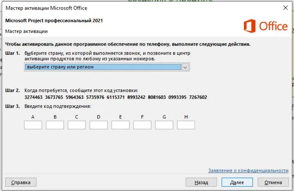Viewport: 294px width, 191px height.
Task: Cancel activation with the Отмена button
Action: point(273,182)
